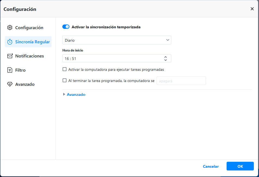259x177 pixels.
Task: Increase start time with up arrow
Action: click(166, 57)
